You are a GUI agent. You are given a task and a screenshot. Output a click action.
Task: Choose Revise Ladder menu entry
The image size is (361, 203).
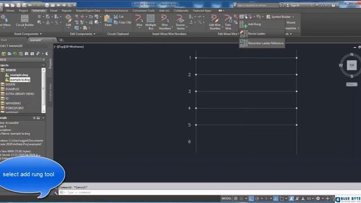coord(262,34)
